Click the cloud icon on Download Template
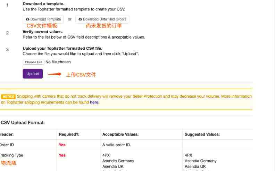 click(x=28, y=19)
